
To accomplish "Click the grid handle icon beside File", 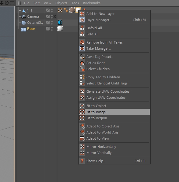I will pos(19,3).
